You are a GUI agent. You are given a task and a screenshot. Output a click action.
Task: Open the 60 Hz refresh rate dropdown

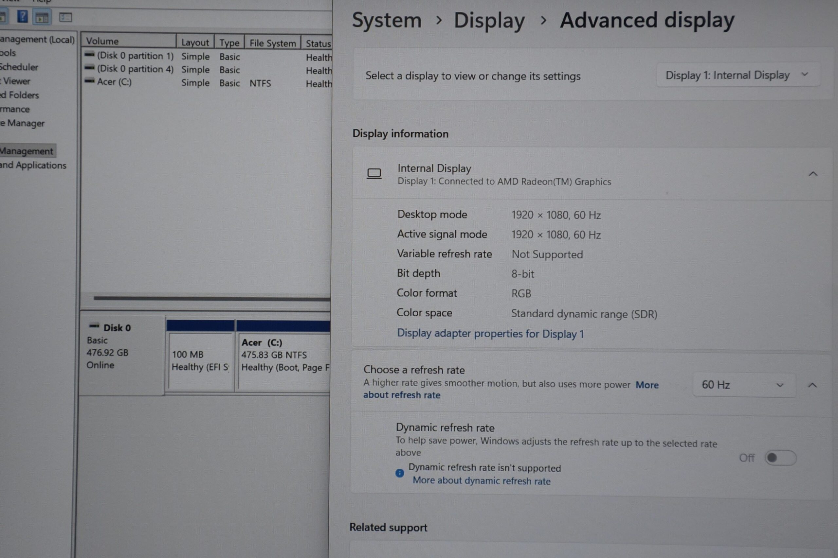point(744,385)
